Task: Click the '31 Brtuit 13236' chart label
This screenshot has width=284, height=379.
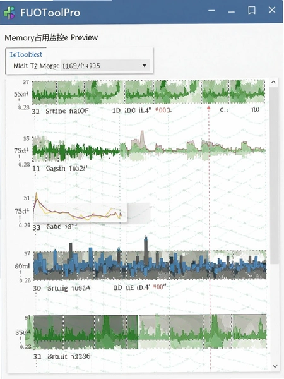Action: [x=62, y=356]
